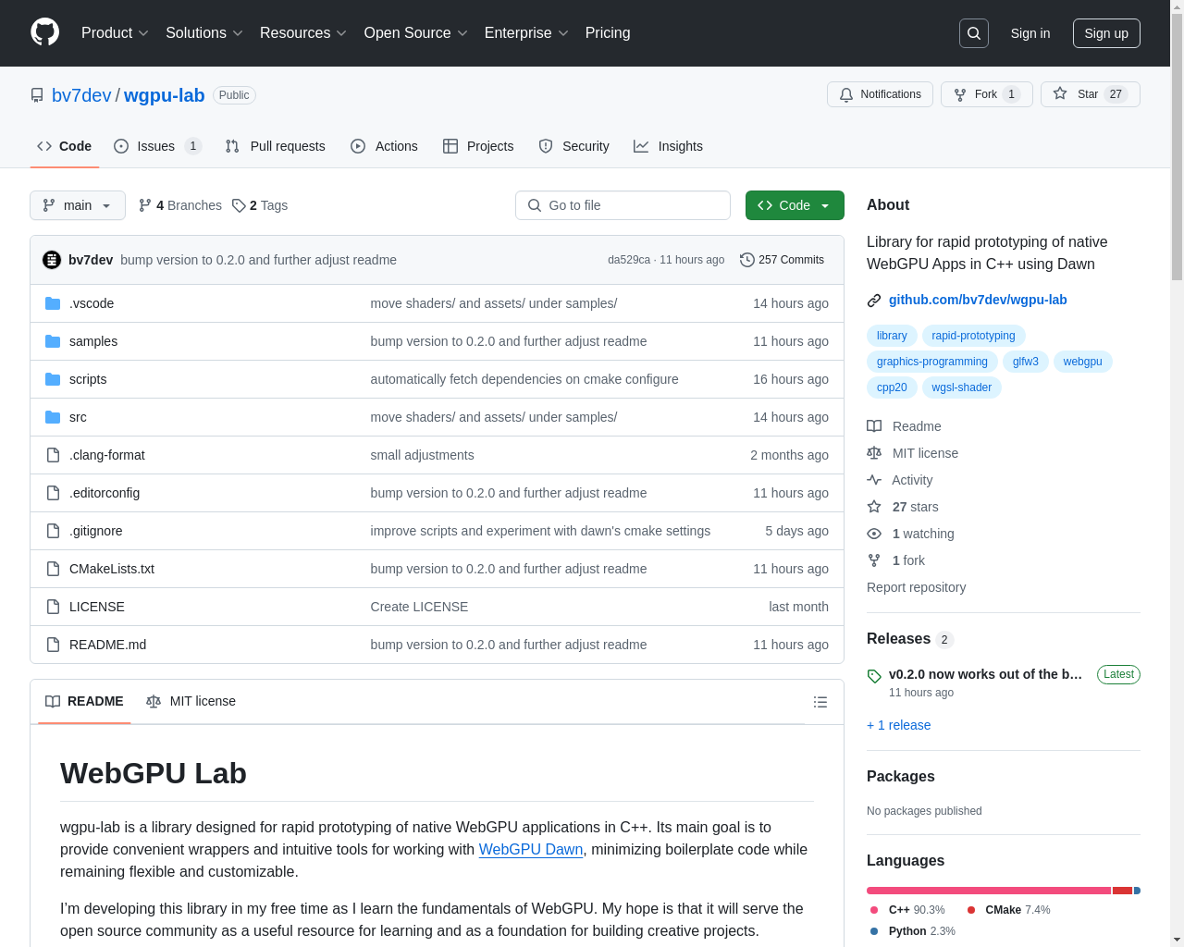Click the CMakeLists.txt file icon
This screenshot has width=1184, height=947.
pos(53,569)
